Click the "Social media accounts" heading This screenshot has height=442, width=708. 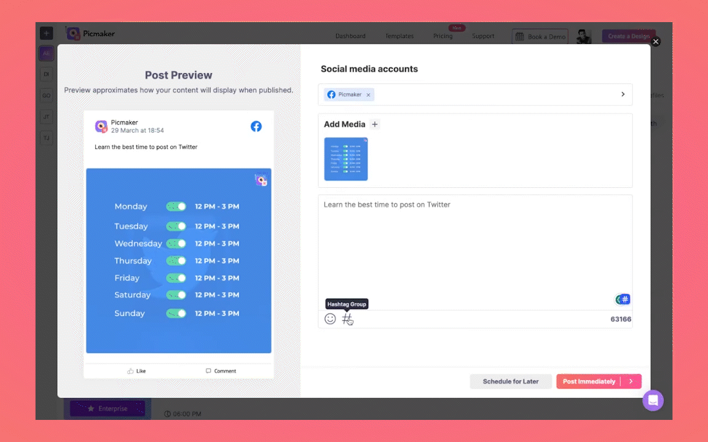coord(369,69)
